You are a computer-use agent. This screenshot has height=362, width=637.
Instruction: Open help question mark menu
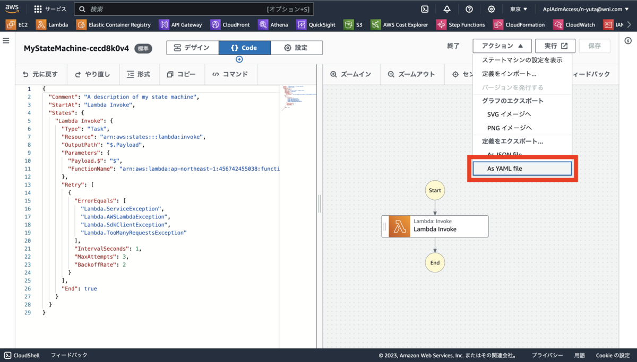pyautogui.click(x=469, y=9)
